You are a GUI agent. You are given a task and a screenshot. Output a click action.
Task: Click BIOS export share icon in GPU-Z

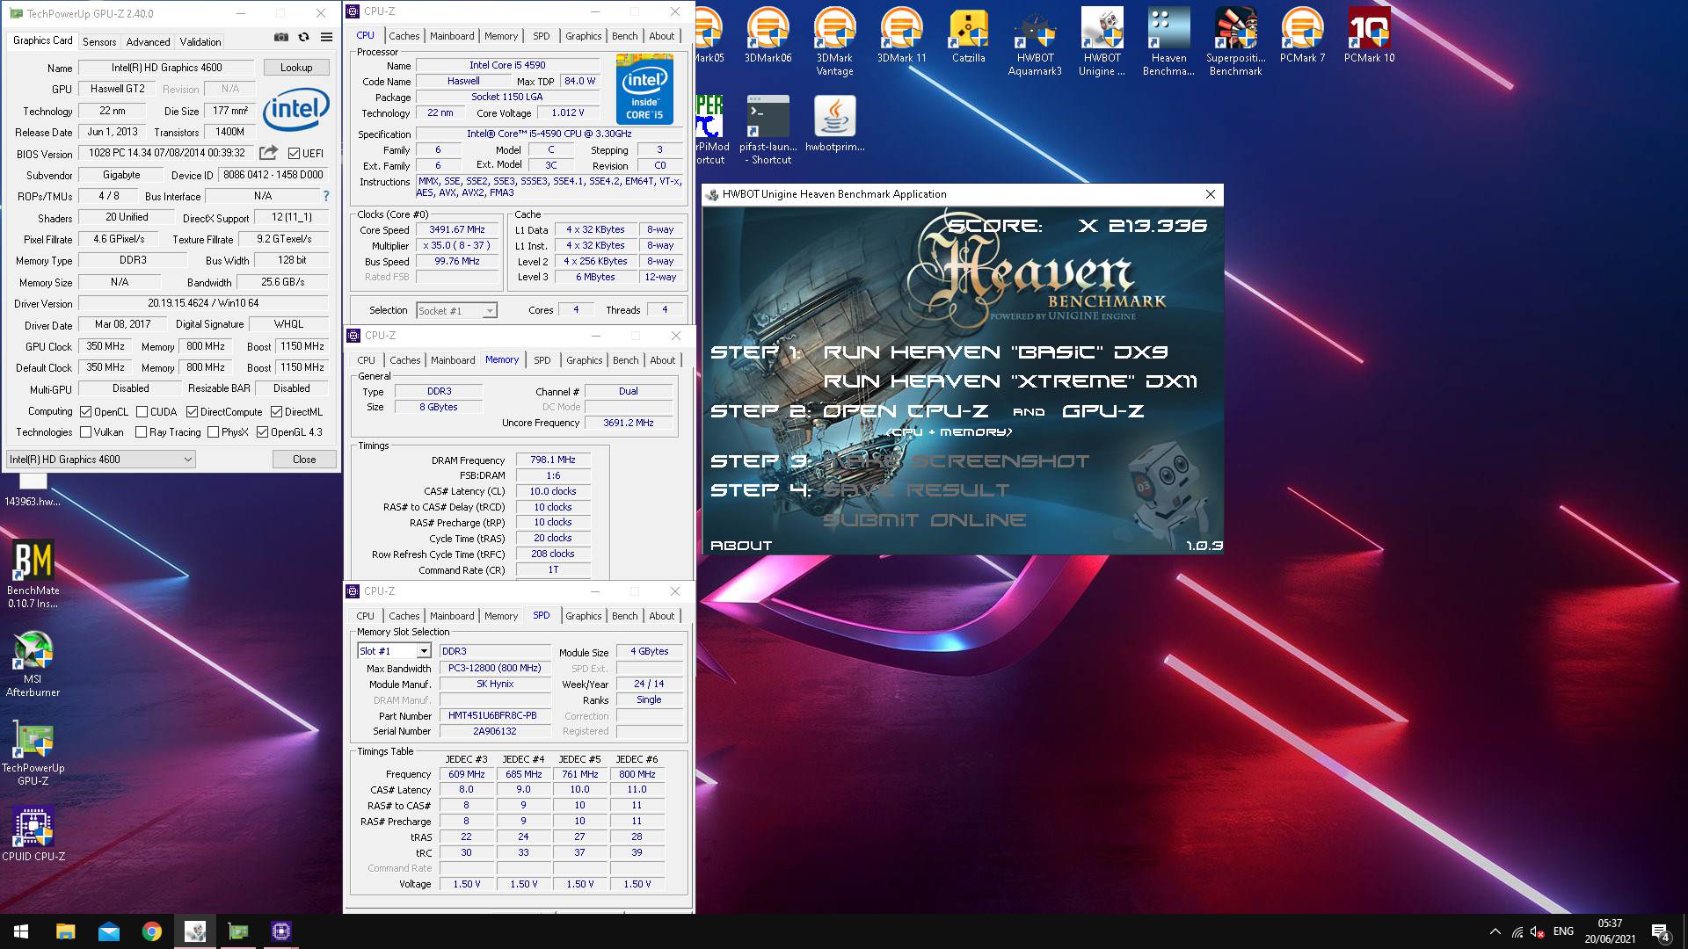269,153
